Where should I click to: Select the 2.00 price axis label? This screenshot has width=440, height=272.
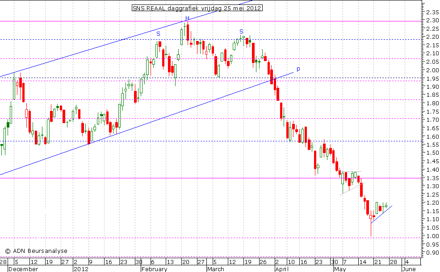coord(432,70)
